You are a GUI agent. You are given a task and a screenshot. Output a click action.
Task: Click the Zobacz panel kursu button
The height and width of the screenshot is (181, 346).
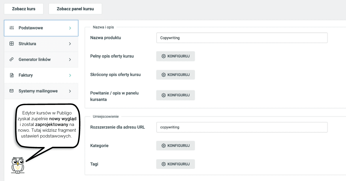75,9
